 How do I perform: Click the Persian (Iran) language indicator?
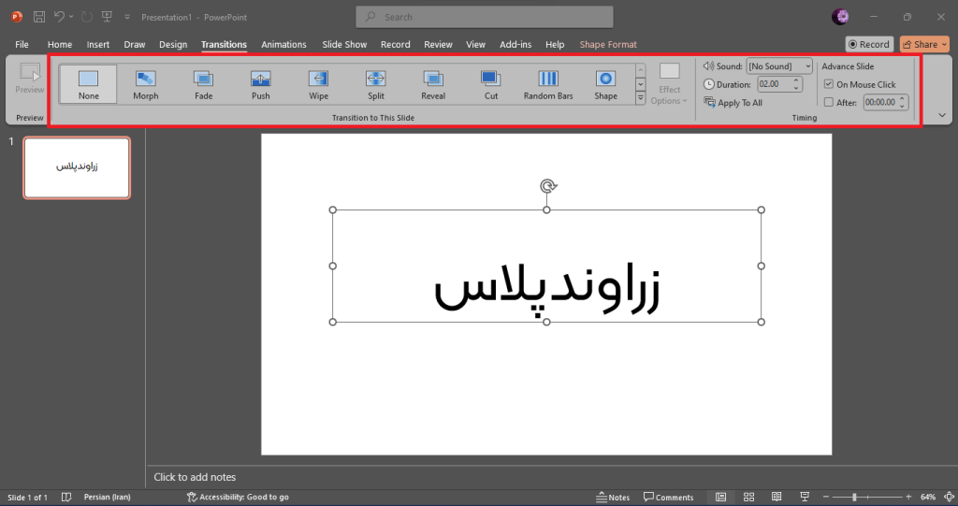107,497
